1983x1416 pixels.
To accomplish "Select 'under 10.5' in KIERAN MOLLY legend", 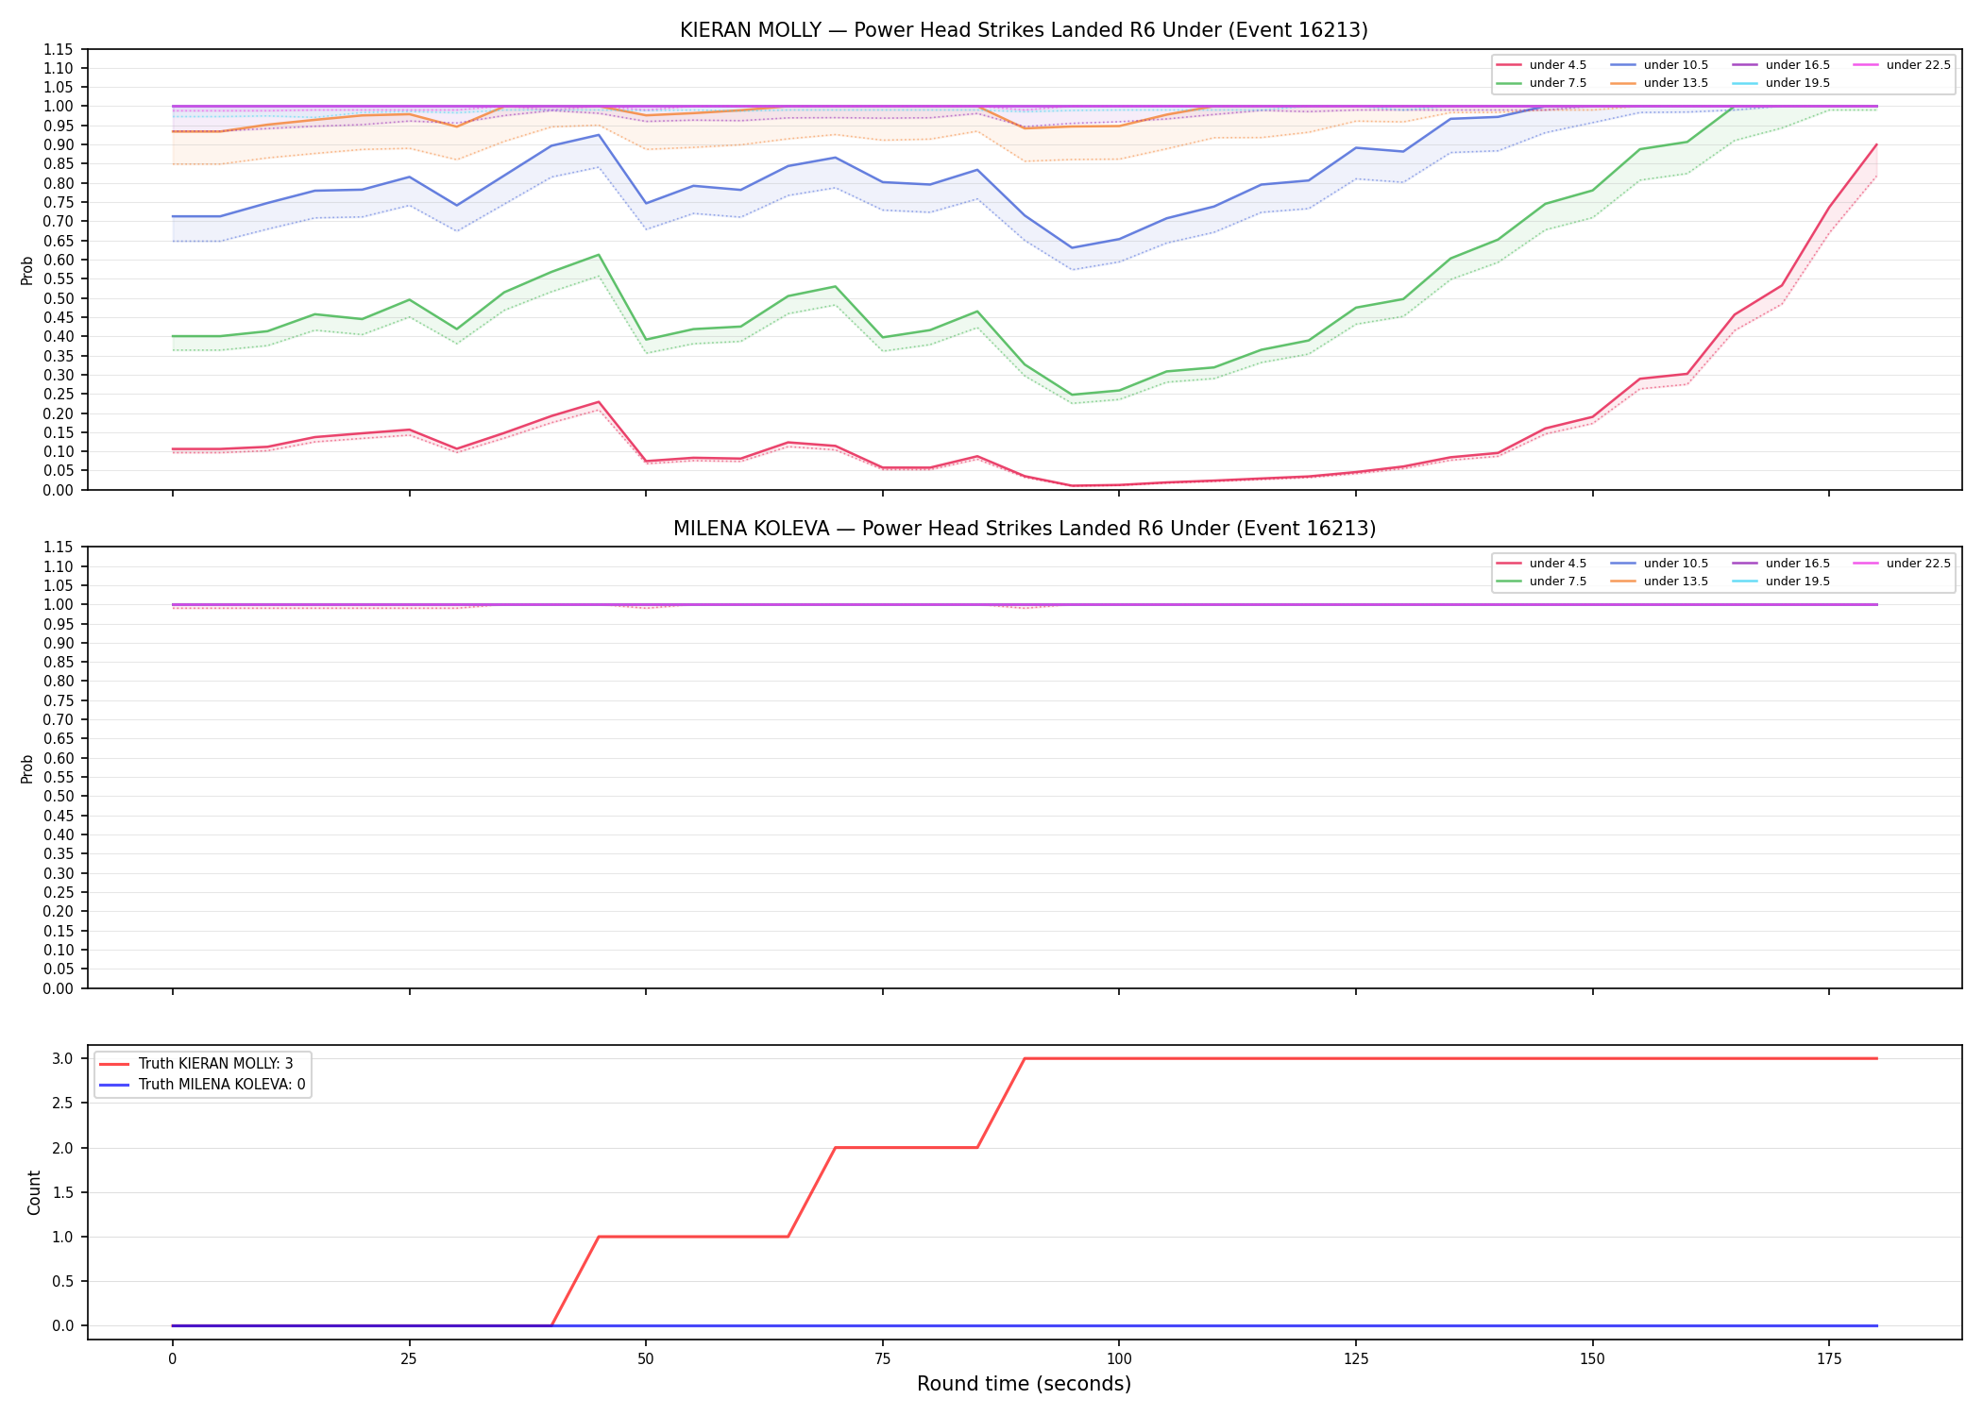I will [x=1659, y=65].
